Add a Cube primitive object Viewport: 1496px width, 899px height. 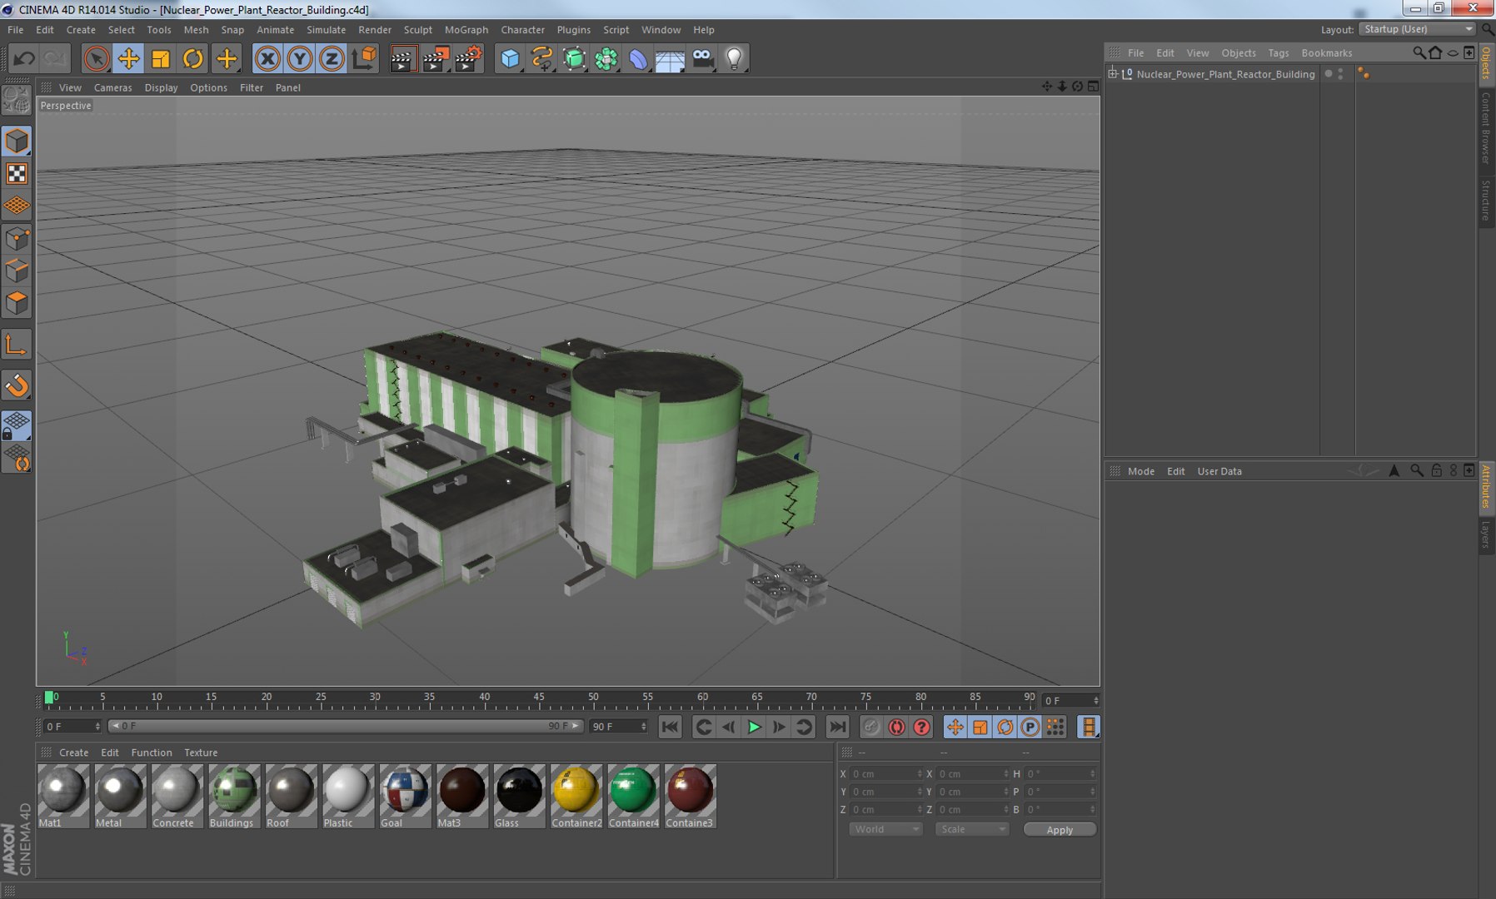tap(510, 58)
